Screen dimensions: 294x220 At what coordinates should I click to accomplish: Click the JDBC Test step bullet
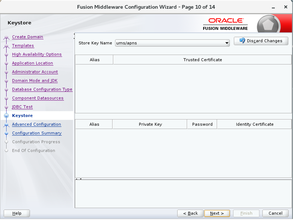[x=7, y=107]
